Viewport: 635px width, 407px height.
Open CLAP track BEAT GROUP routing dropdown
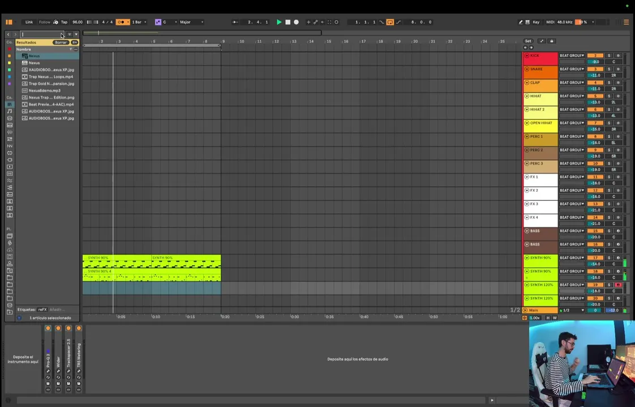[x=572, y=83]
